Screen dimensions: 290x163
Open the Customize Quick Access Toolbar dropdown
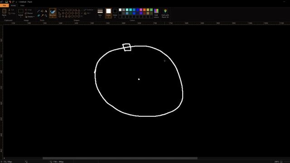[x=16, y=2]
